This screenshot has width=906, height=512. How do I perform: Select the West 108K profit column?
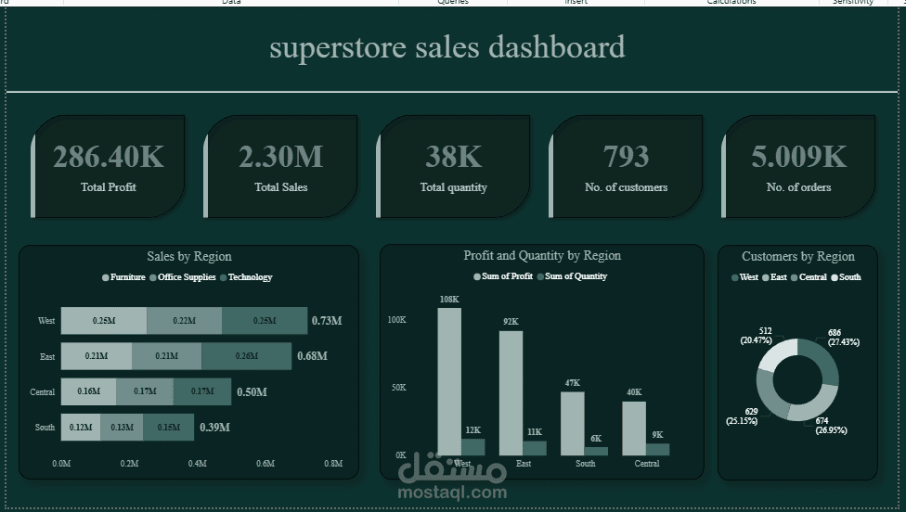pos(449,381)
